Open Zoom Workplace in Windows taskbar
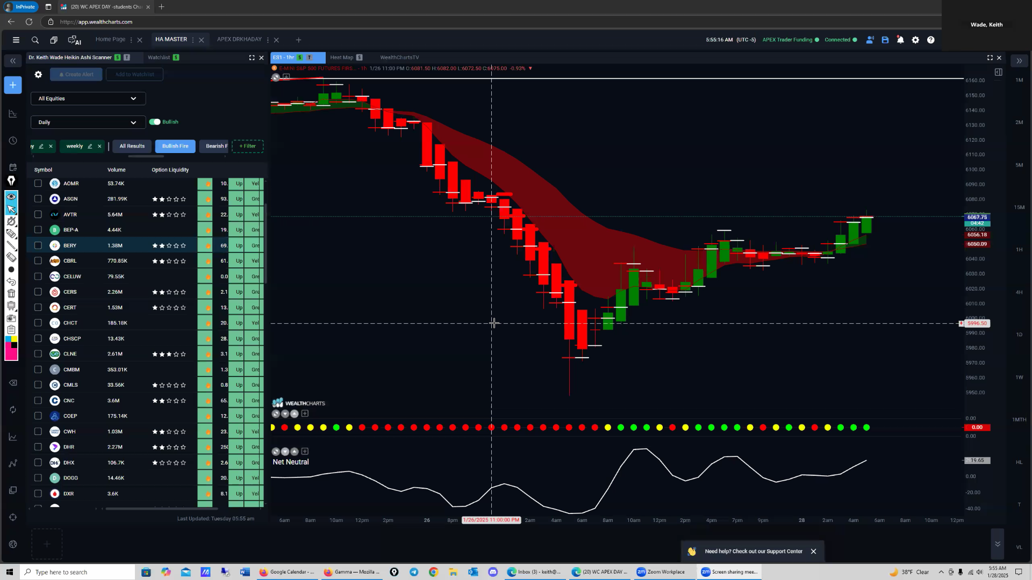1032x580 pixels. click(661, 572)
